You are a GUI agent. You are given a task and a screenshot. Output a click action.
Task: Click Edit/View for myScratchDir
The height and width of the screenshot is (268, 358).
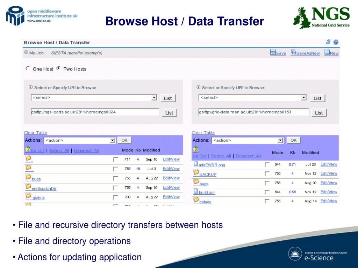point(171,187)
